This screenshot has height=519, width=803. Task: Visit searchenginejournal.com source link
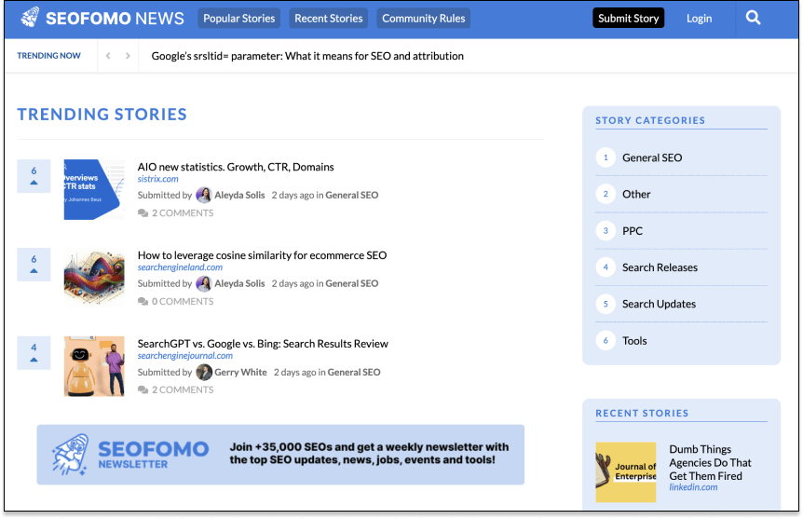[x=184, y=356]
